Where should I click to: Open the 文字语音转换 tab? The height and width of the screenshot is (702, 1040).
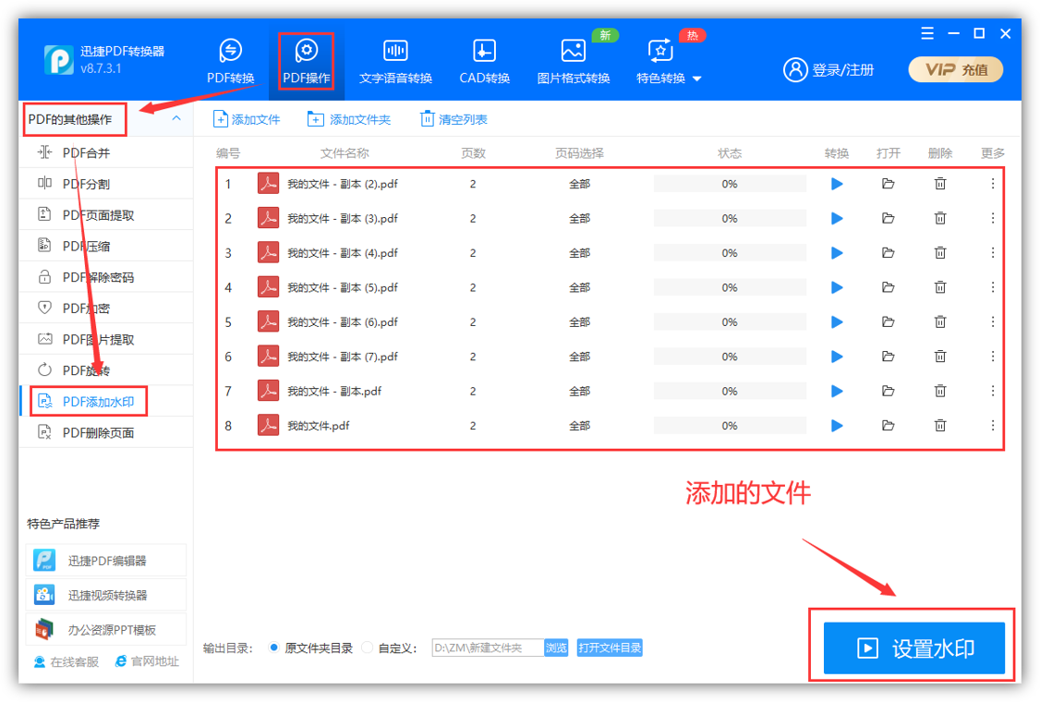(395, 61)
